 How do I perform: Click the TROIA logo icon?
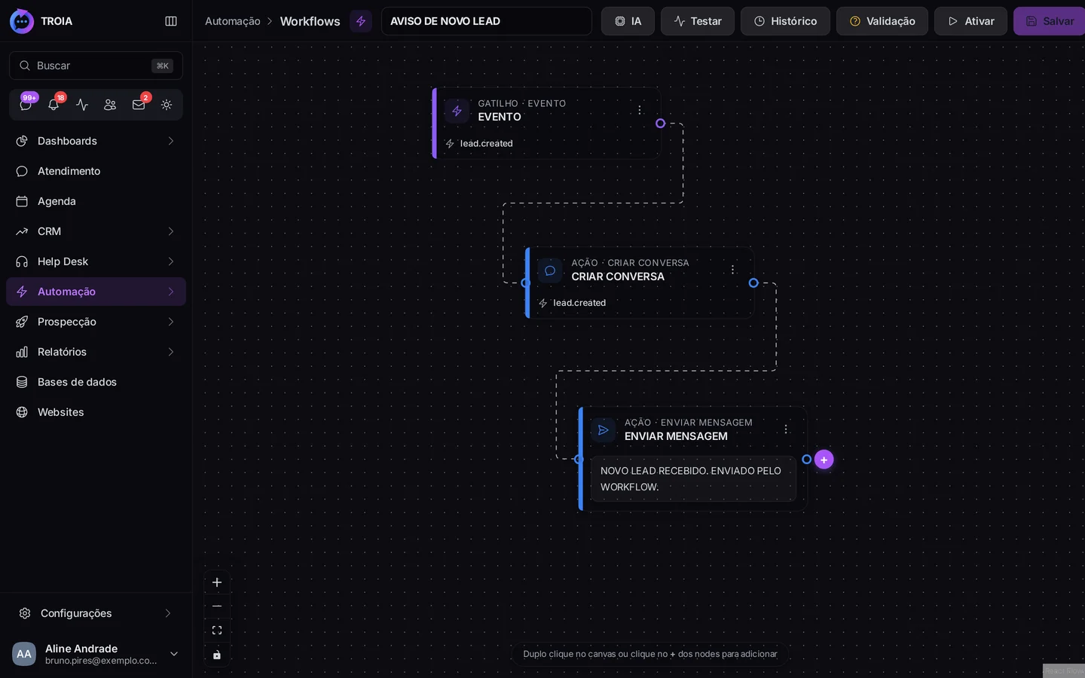coord(22,21)
